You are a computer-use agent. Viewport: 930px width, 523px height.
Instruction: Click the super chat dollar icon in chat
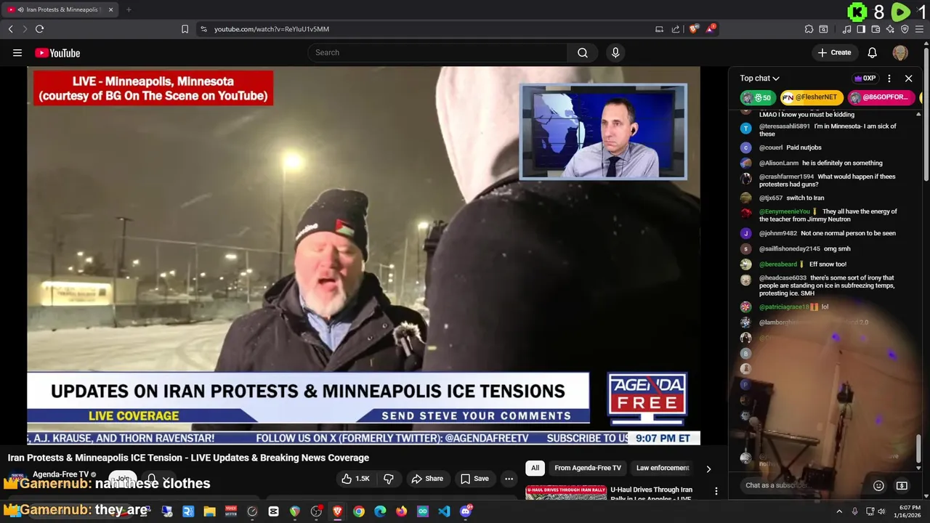coord(902,485)
